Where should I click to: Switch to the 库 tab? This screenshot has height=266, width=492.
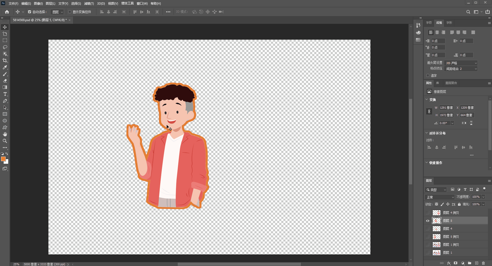[437, 83]
